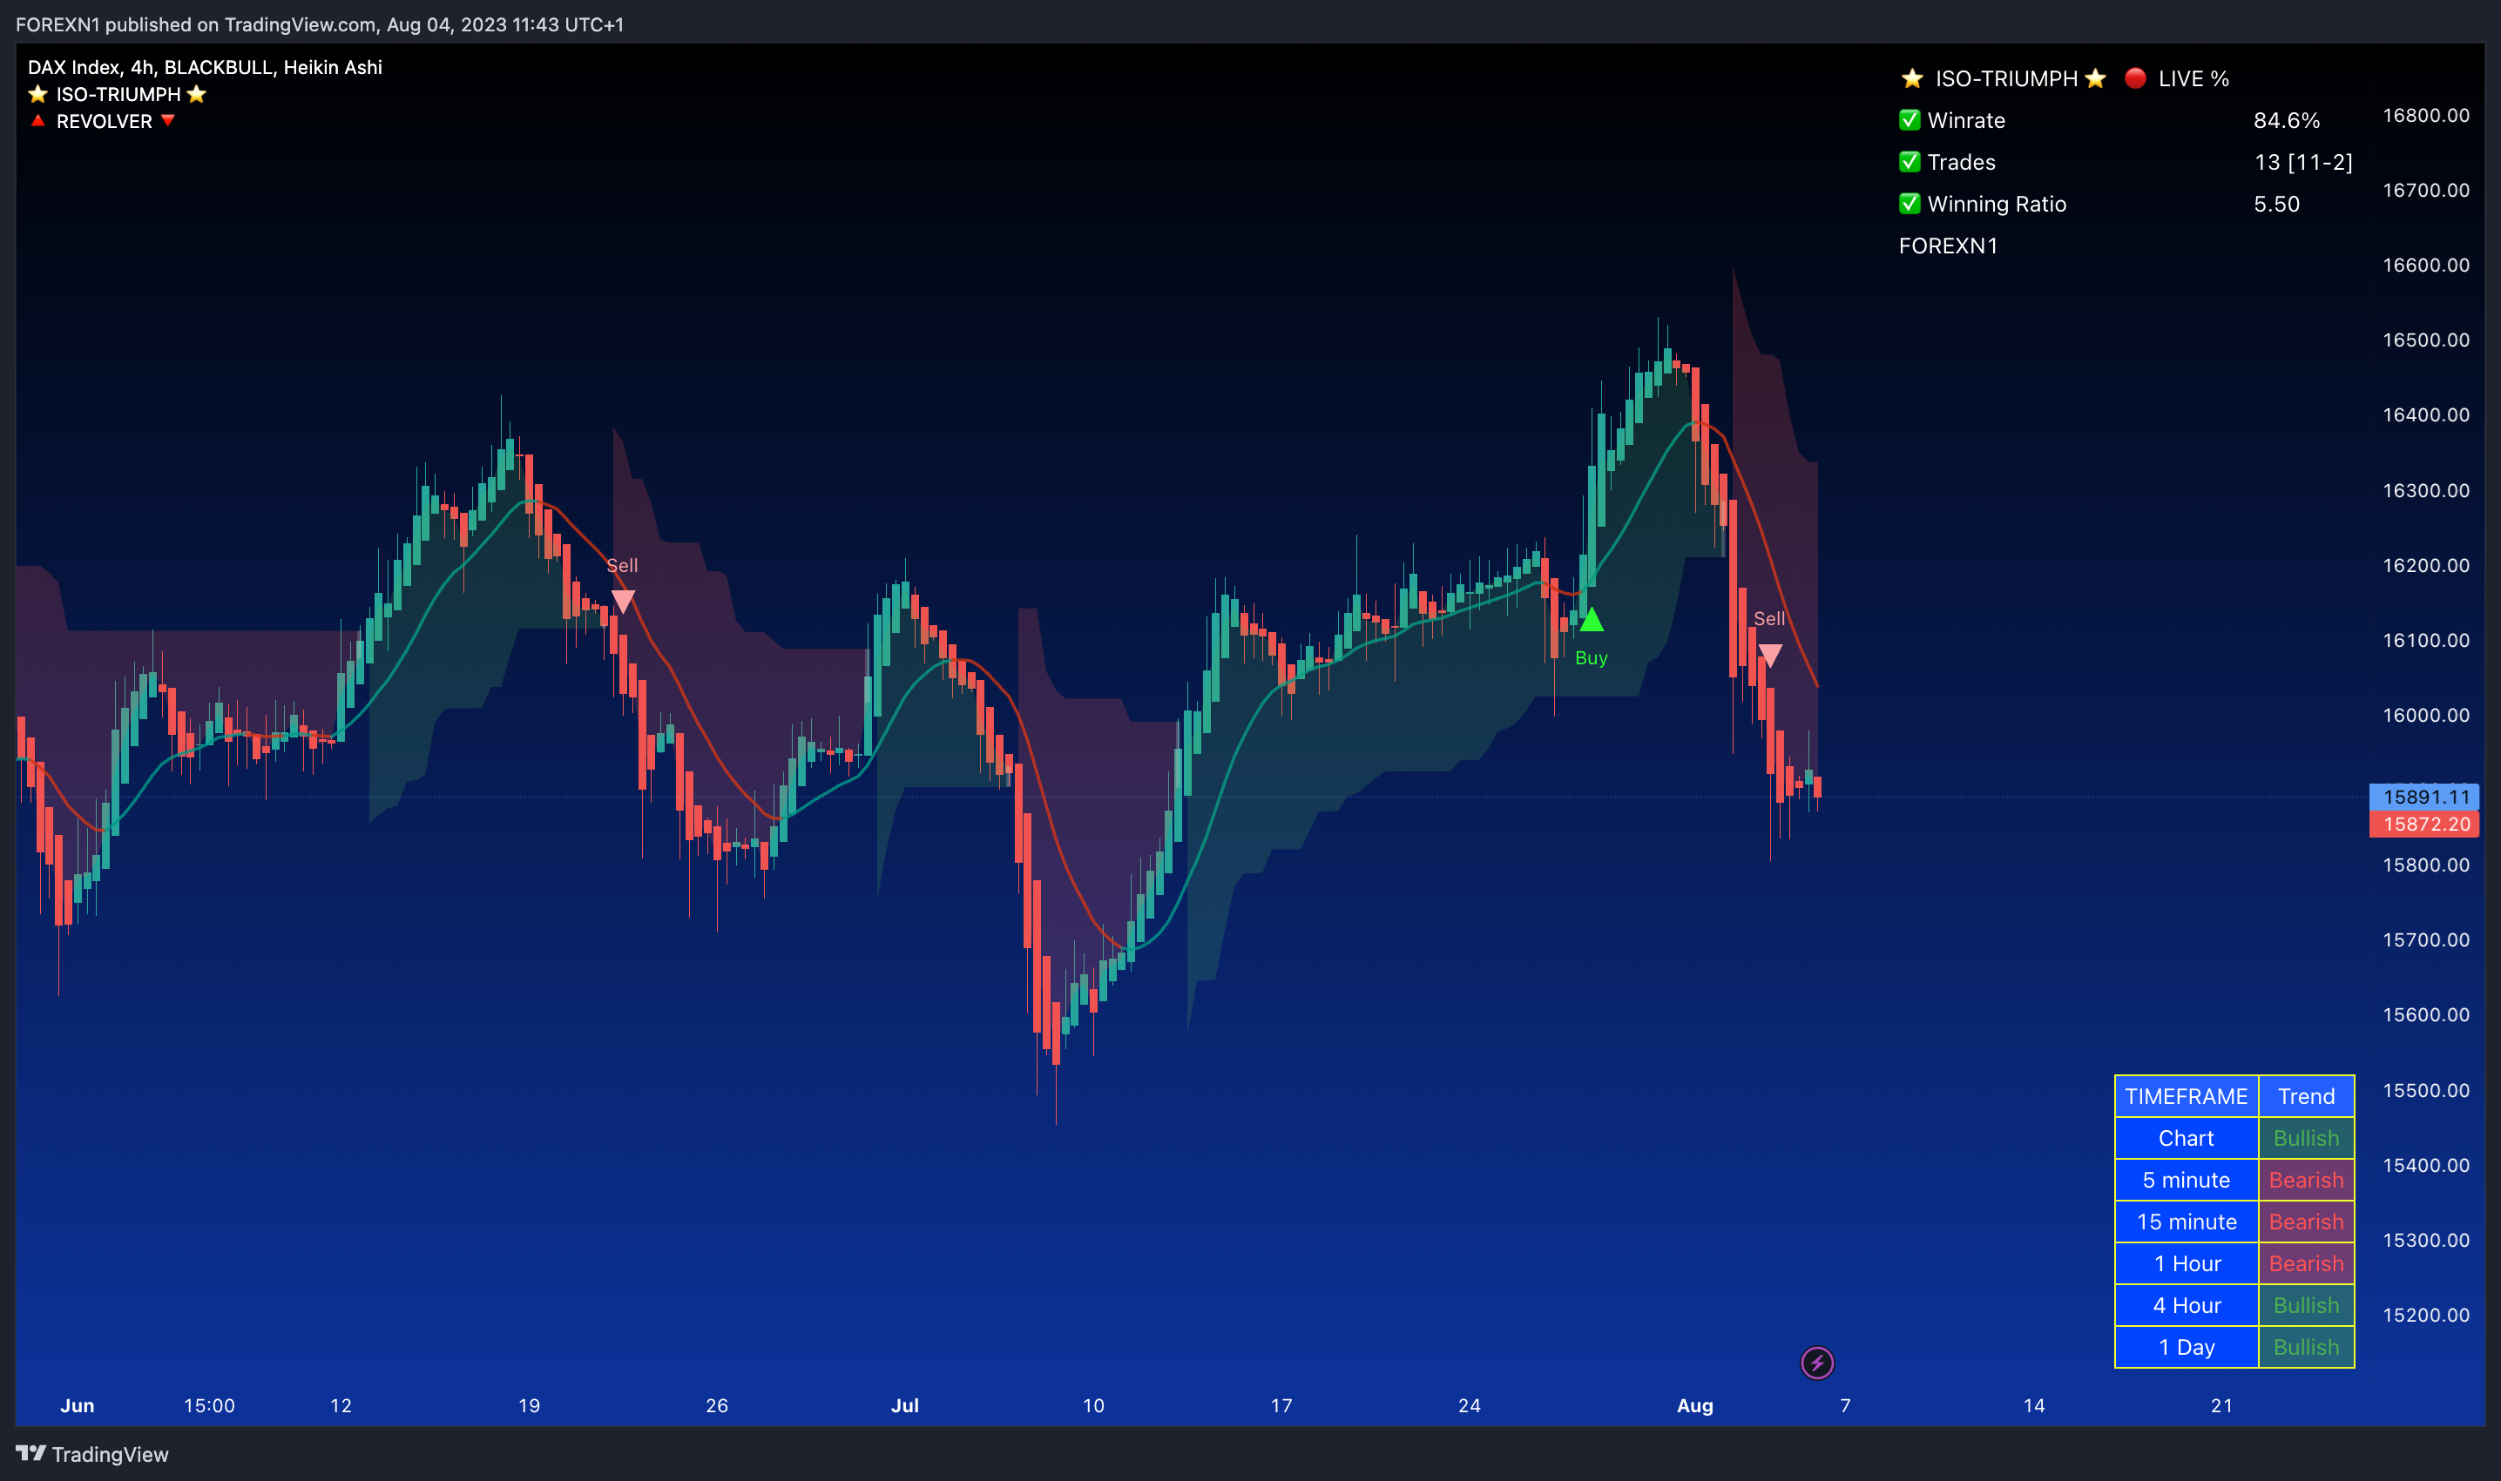Click the 84.6% winrate value

point(2287,120)
